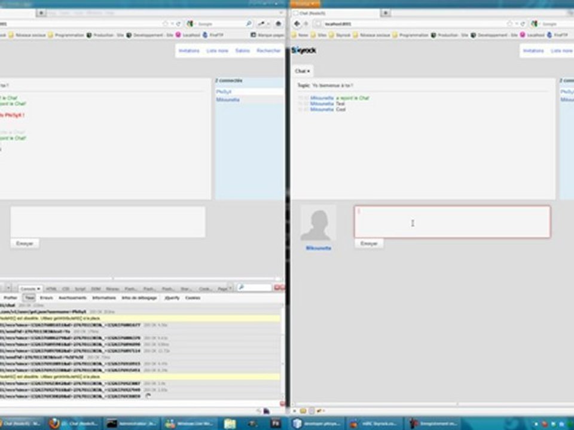The width and height of the screenshot is (574, 430).
Task: Open Localhost bookmark in left browser
Action: (188, 35)
